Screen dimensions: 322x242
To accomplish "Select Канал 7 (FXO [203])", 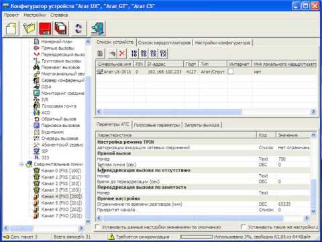I will pos(62,216).
